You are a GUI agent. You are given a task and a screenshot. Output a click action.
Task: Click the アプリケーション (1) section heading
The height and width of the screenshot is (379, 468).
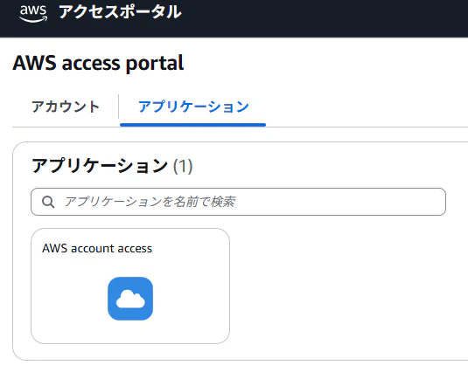[112, 166]
